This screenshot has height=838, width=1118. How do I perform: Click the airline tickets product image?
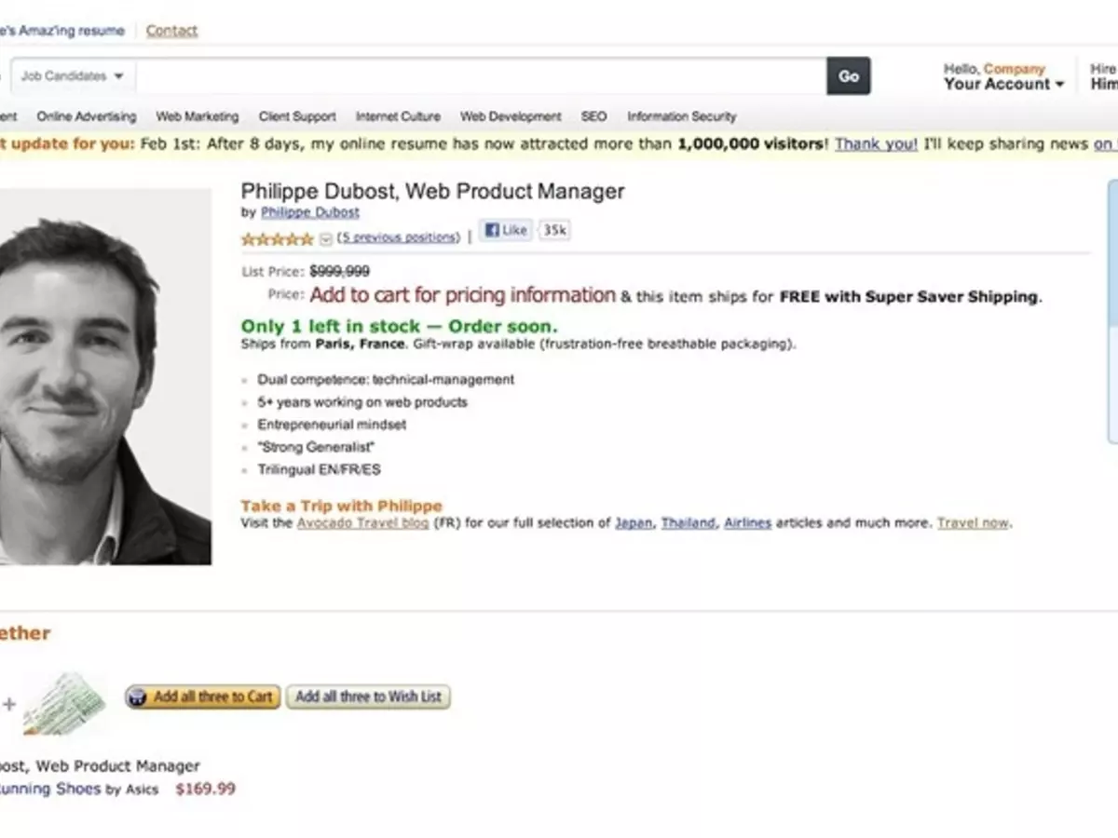(64, 703)
